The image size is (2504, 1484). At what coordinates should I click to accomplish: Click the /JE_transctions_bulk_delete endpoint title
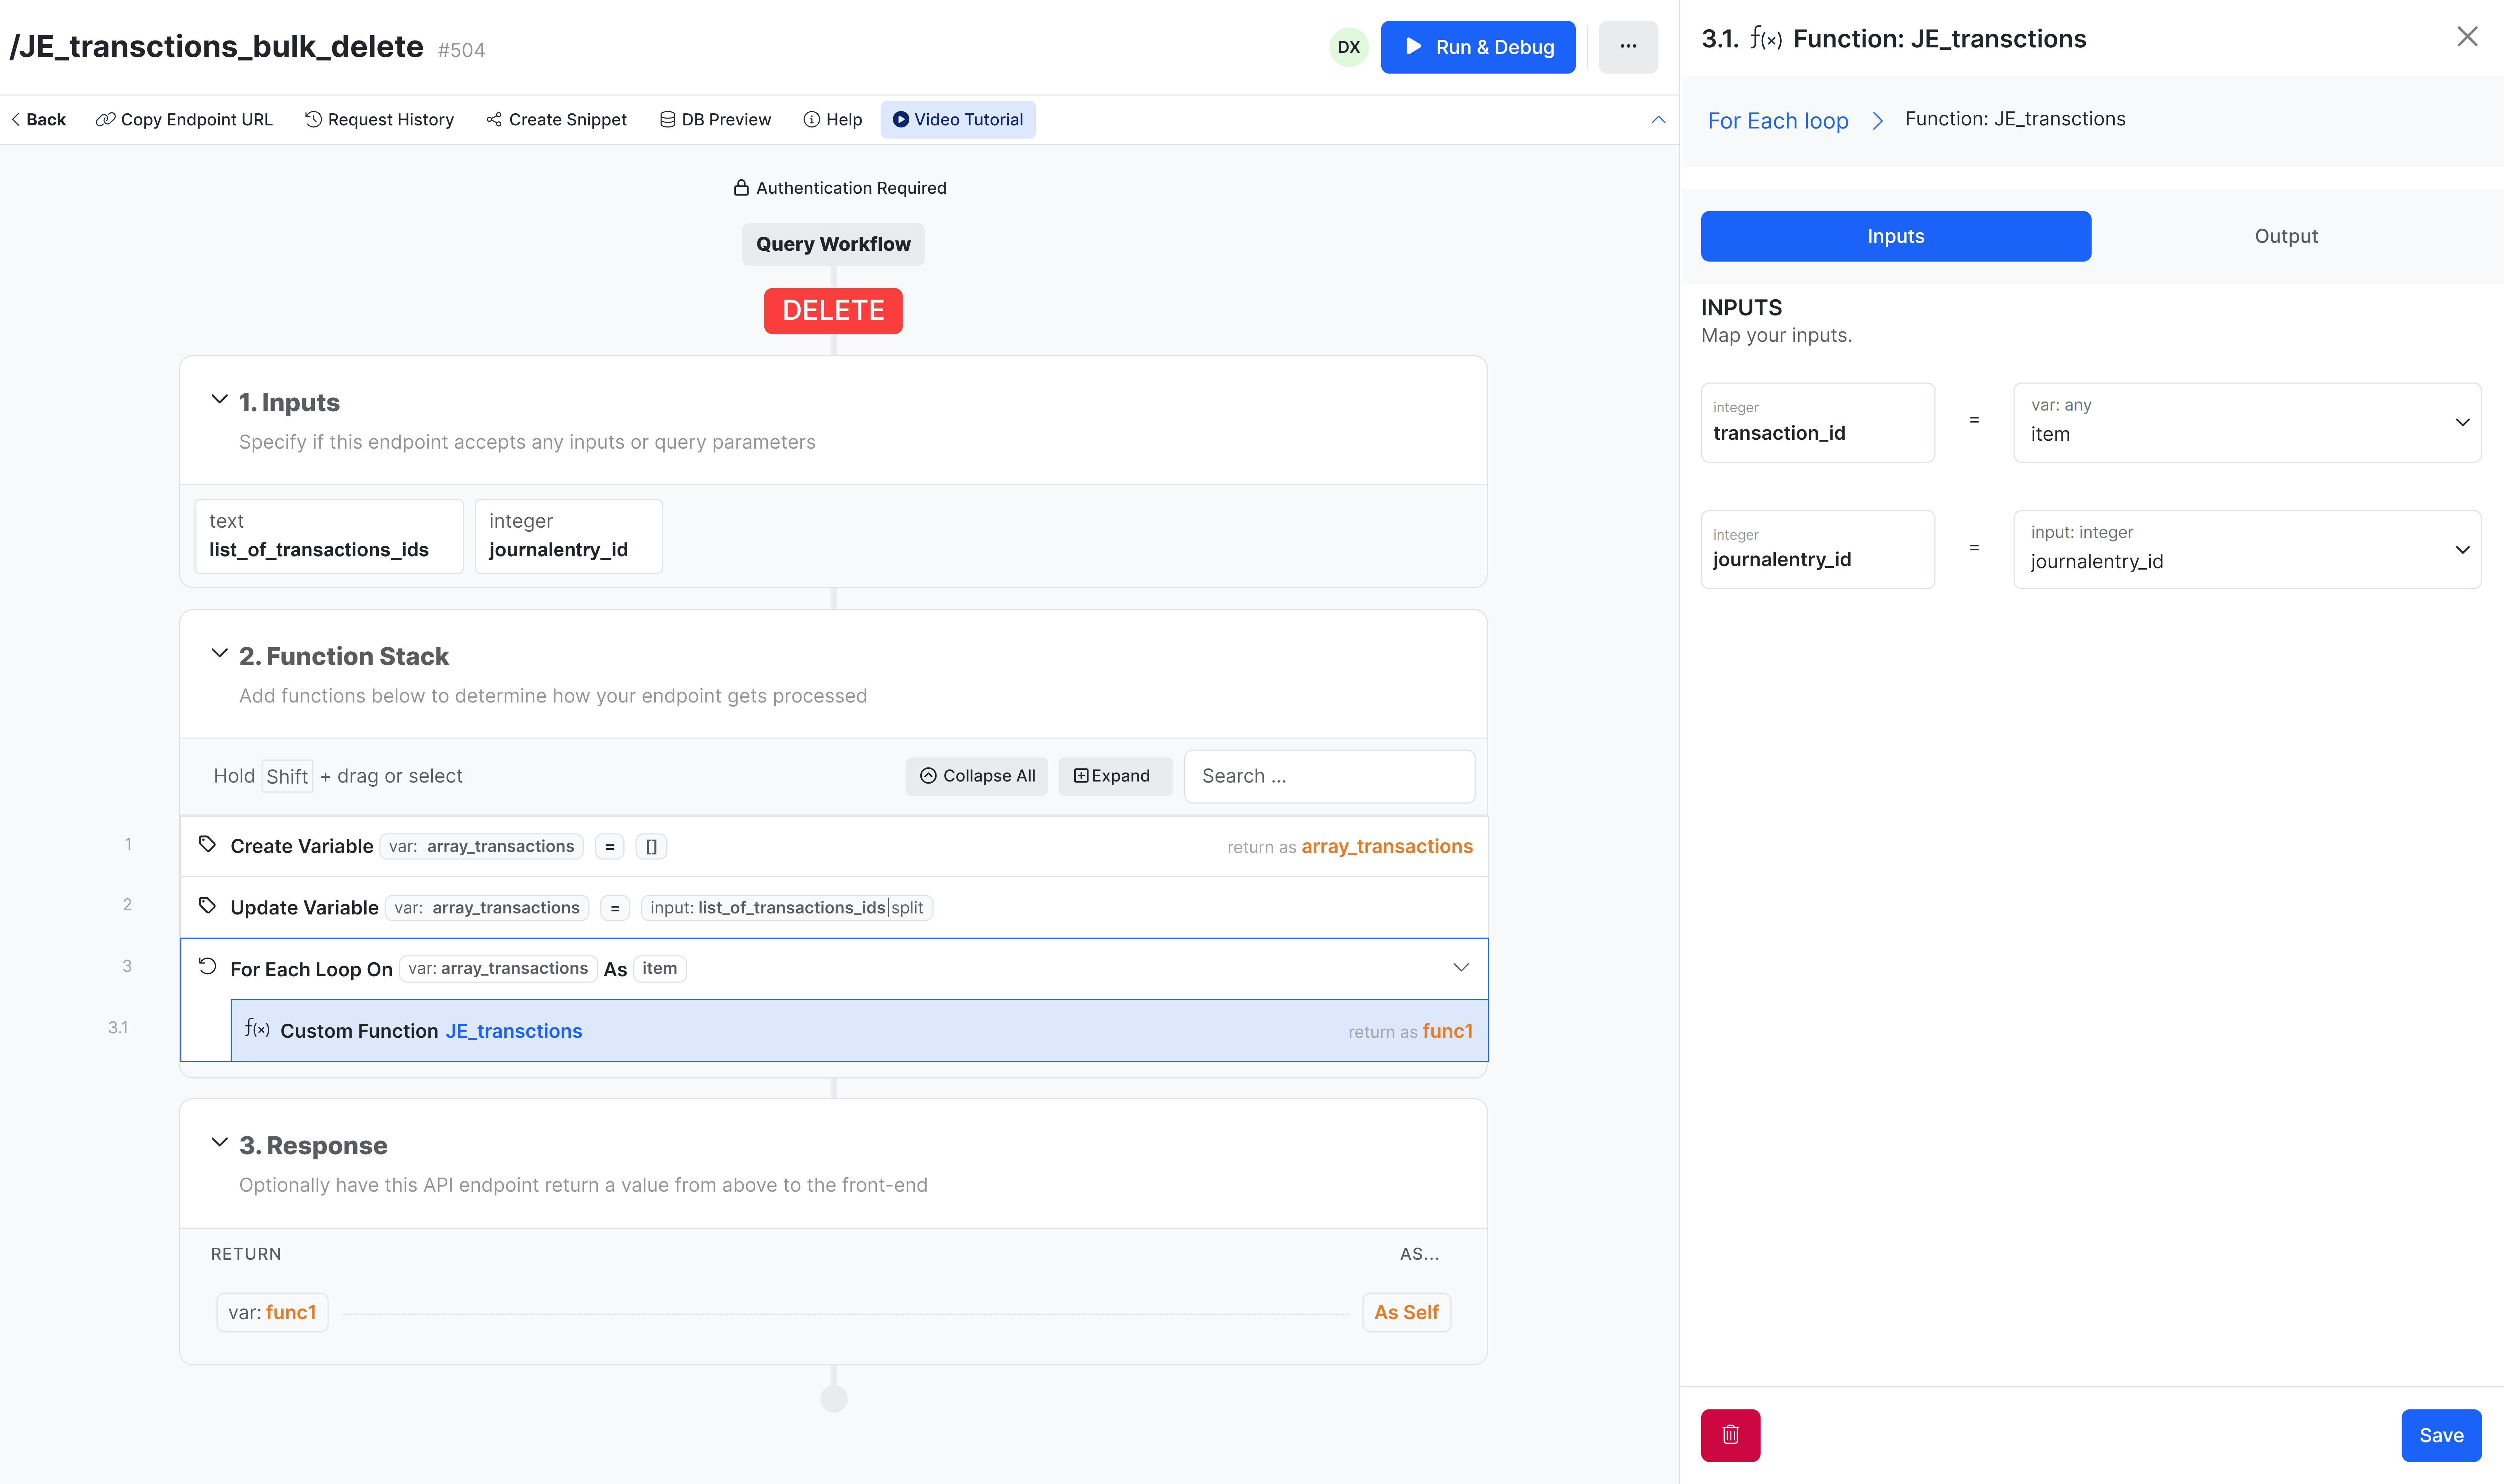tap(216, 47)
